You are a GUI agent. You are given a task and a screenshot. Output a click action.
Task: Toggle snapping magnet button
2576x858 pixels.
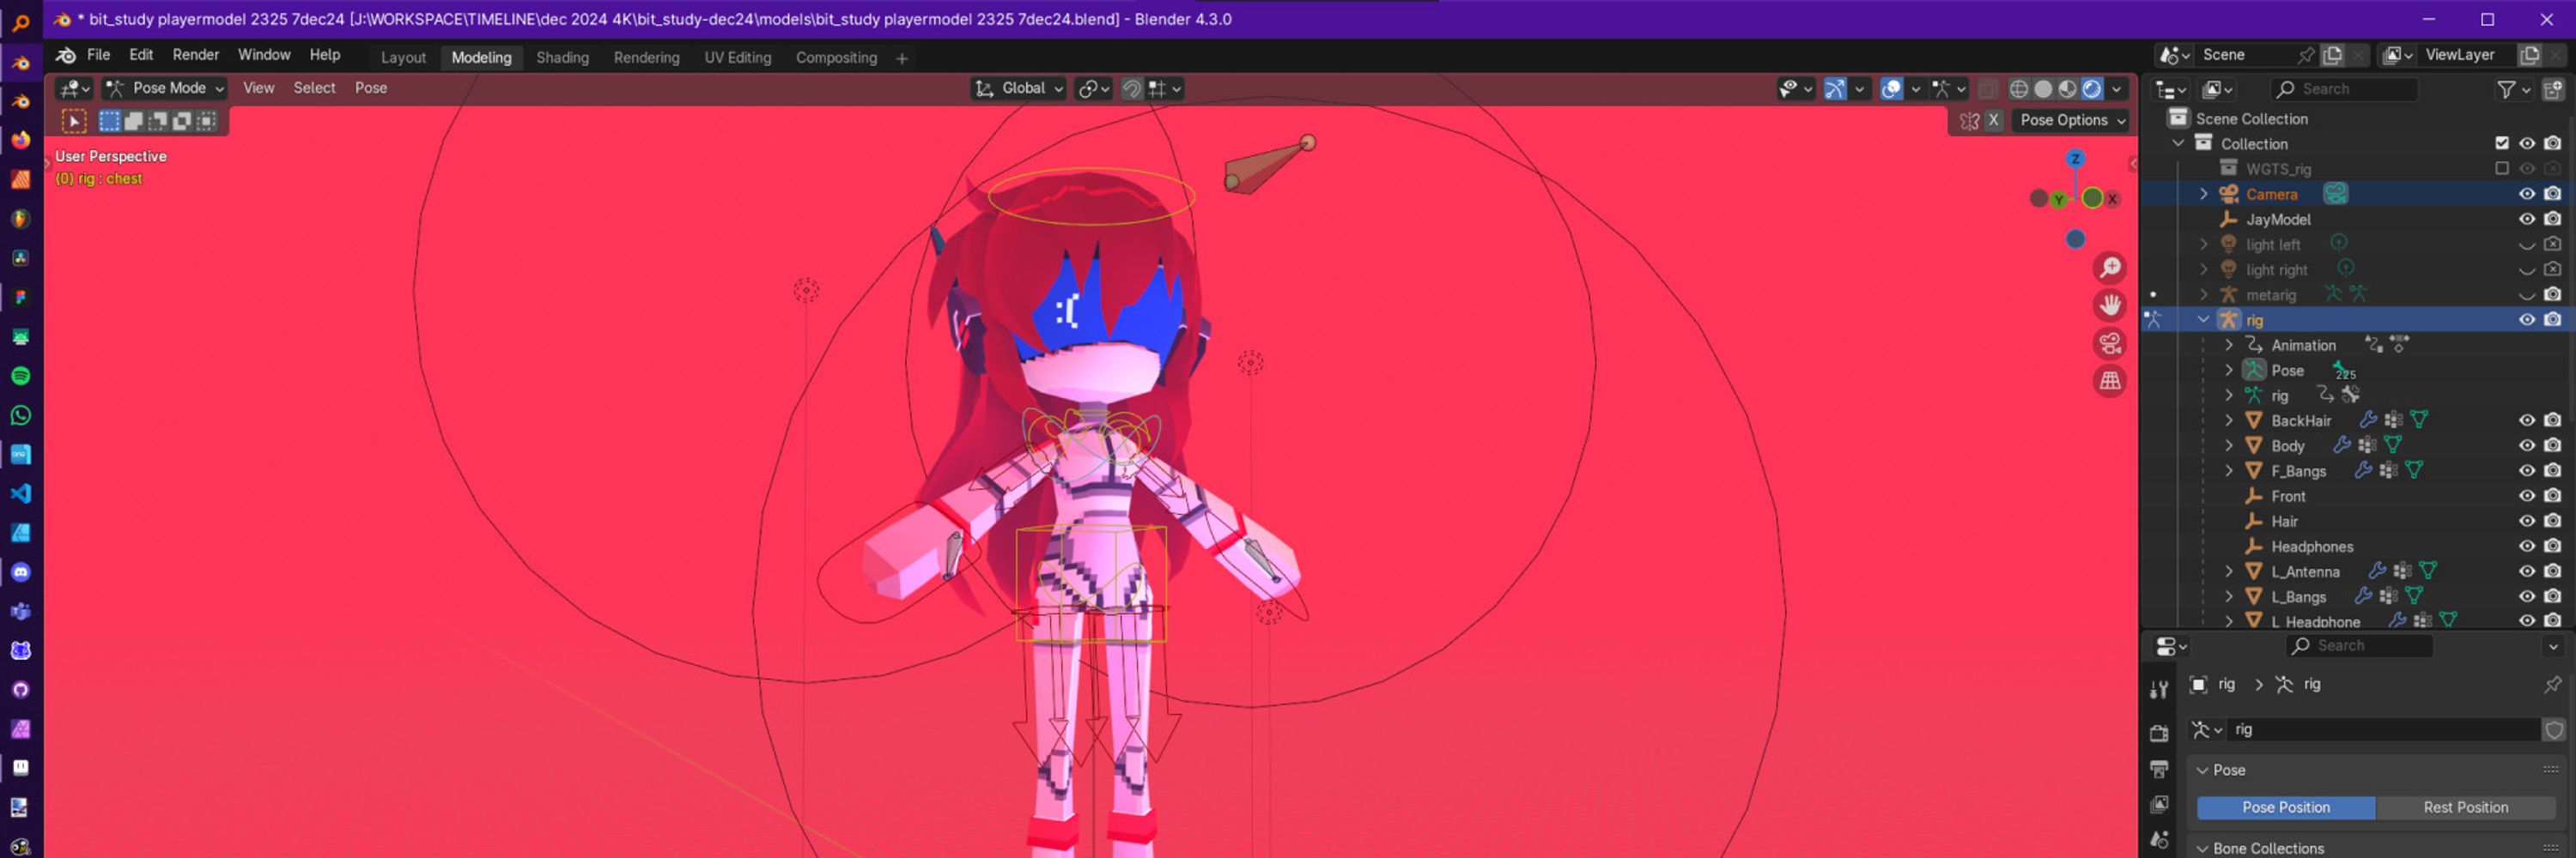1131,89
